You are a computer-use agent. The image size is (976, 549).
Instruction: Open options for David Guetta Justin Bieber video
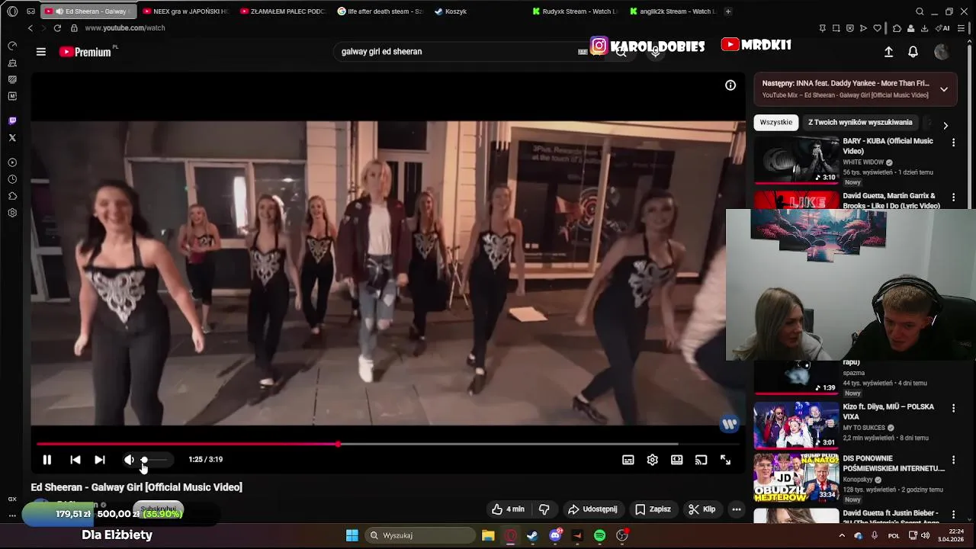953,515
